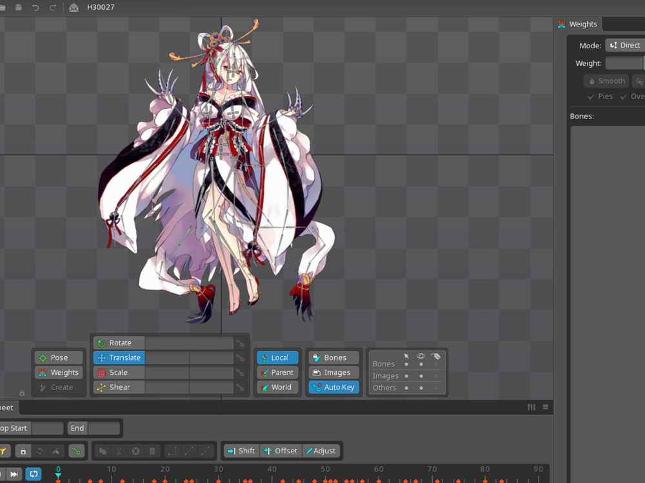Toggle Others visibility dot
This screenshot has height=483, width=645.
421,388
